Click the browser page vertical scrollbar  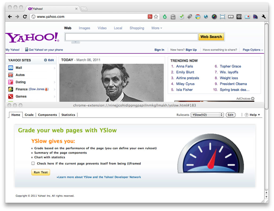(266, 66)
